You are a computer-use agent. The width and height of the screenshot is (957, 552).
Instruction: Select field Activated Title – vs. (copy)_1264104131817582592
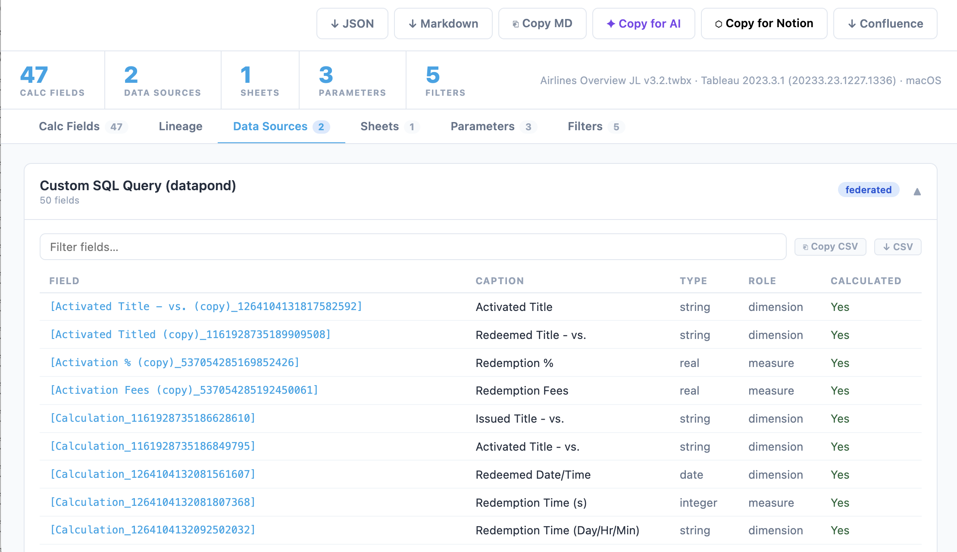click(x=206, y=307)
